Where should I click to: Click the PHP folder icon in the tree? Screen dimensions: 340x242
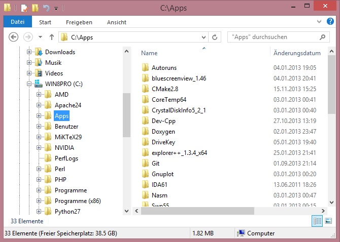(48, 180)
